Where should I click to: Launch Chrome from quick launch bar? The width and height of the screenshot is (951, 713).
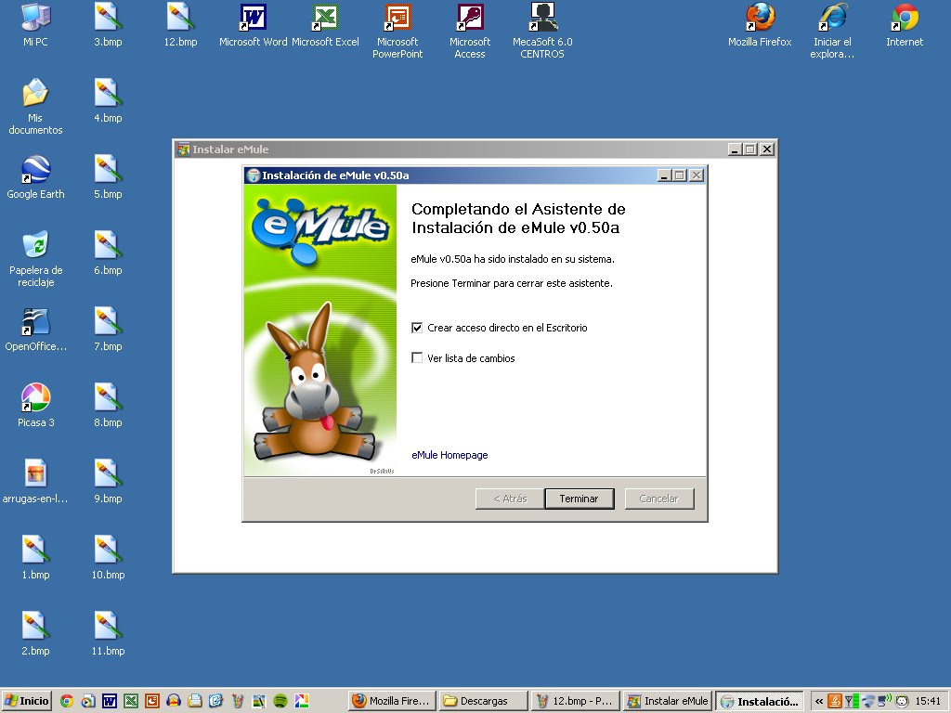67,701
